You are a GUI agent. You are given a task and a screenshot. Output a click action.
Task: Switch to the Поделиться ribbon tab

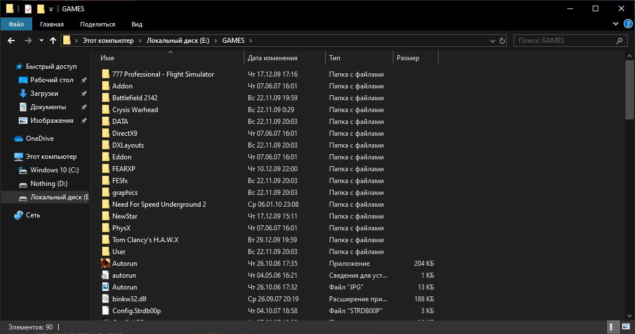pos(98,24)
